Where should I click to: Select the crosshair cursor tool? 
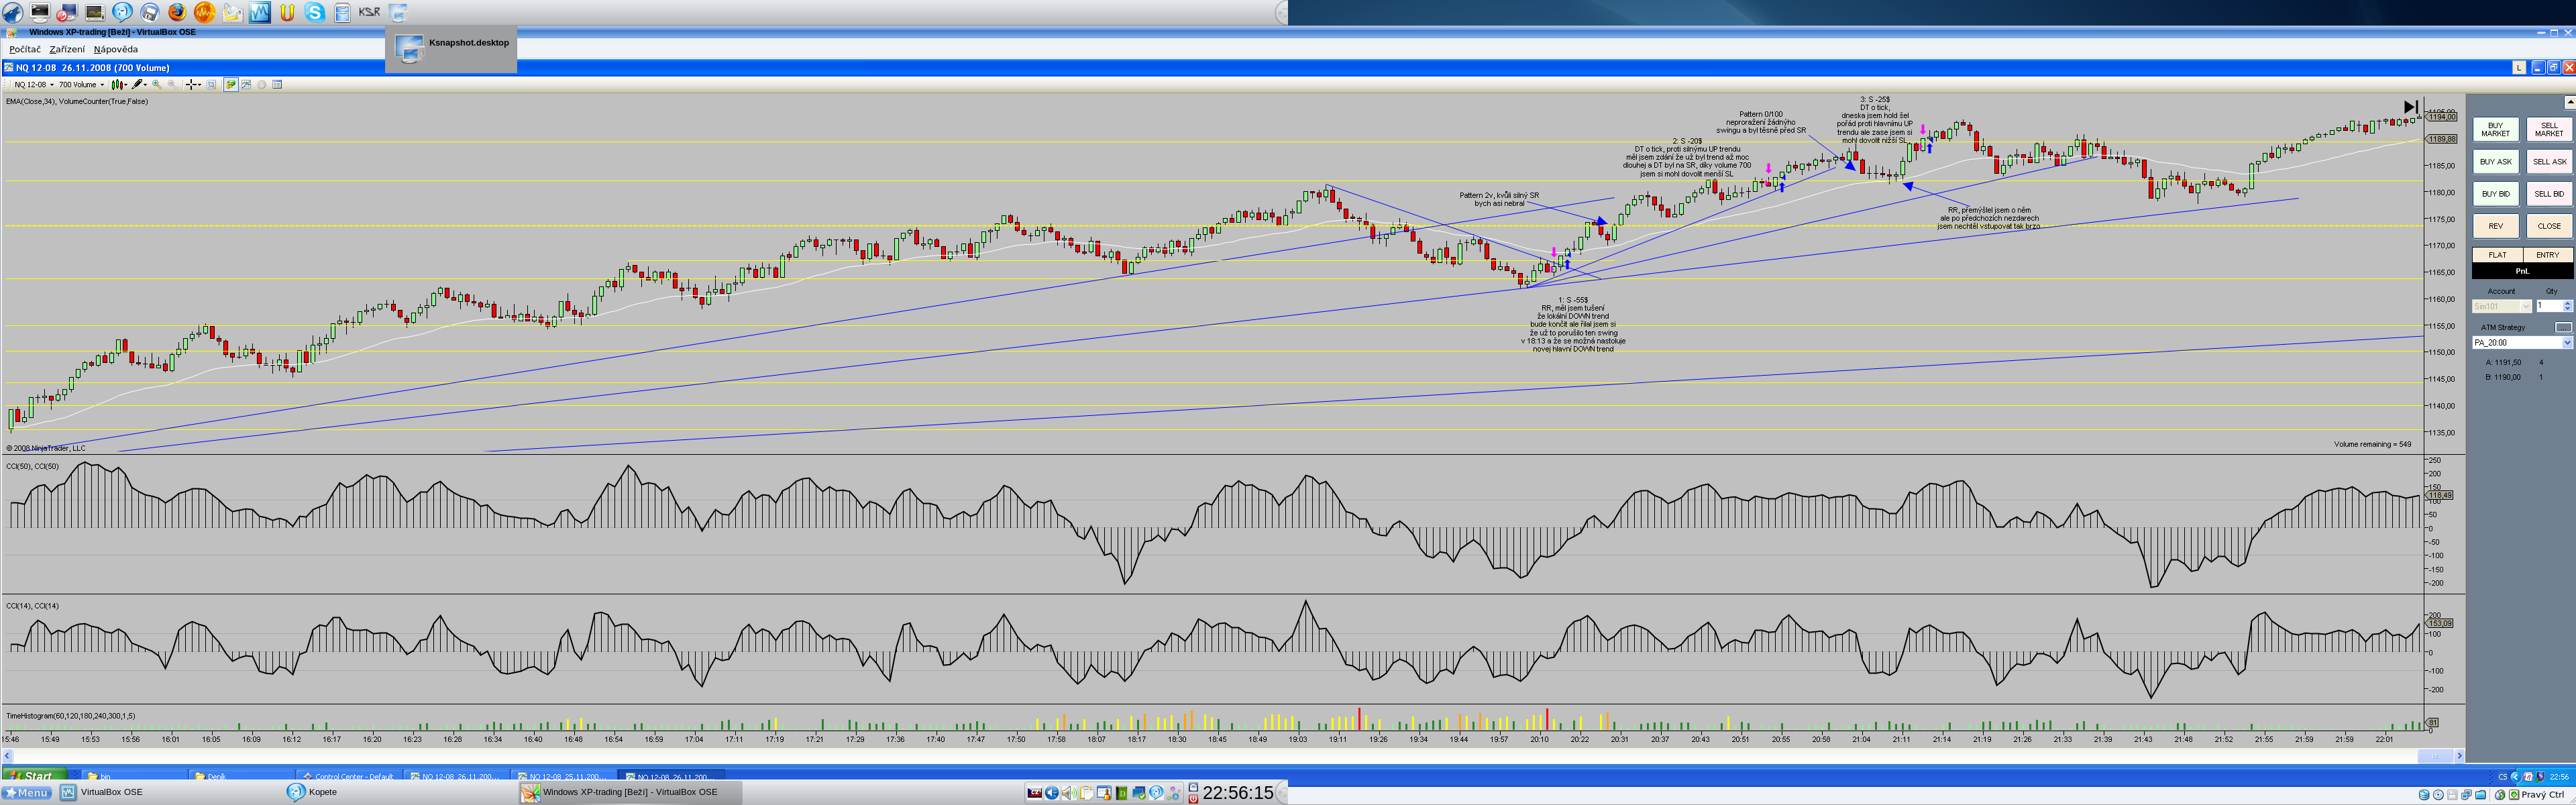[192, 85]
